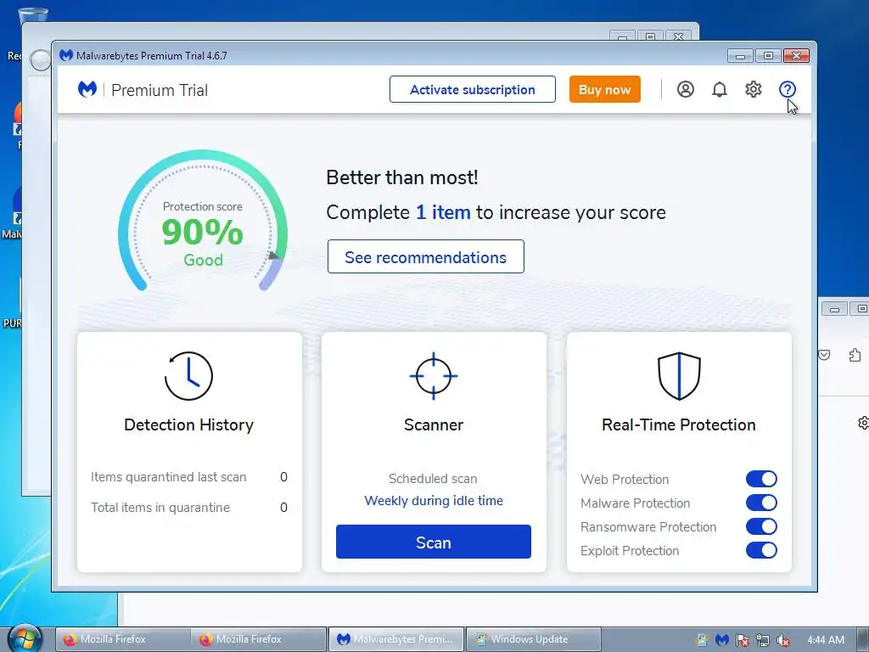This screenshot has height=652, width=869.
Task: Click the Ransomware Protection label
Action: click(x=648, y=526)
